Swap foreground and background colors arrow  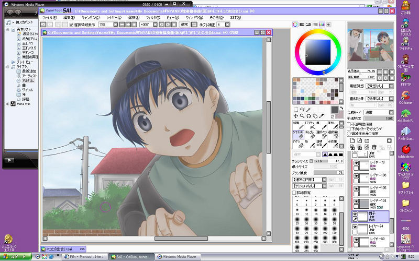(341, 108)
